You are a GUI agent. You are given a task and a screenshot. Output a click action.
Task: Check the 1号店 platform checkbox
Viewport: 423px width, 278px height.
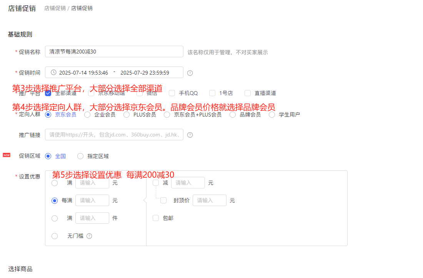coord(212,93)
